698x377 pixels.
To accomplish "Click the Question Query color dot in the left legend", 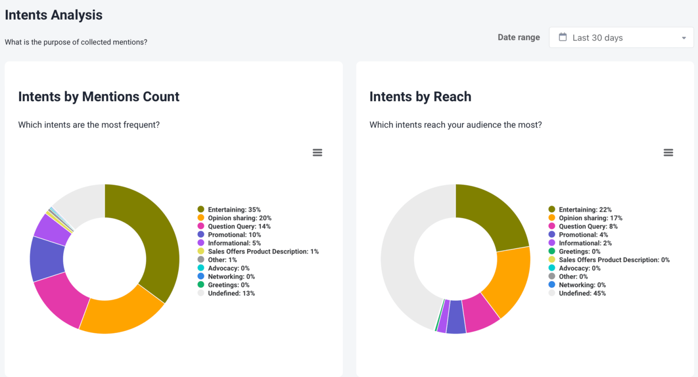I will 200,226.
